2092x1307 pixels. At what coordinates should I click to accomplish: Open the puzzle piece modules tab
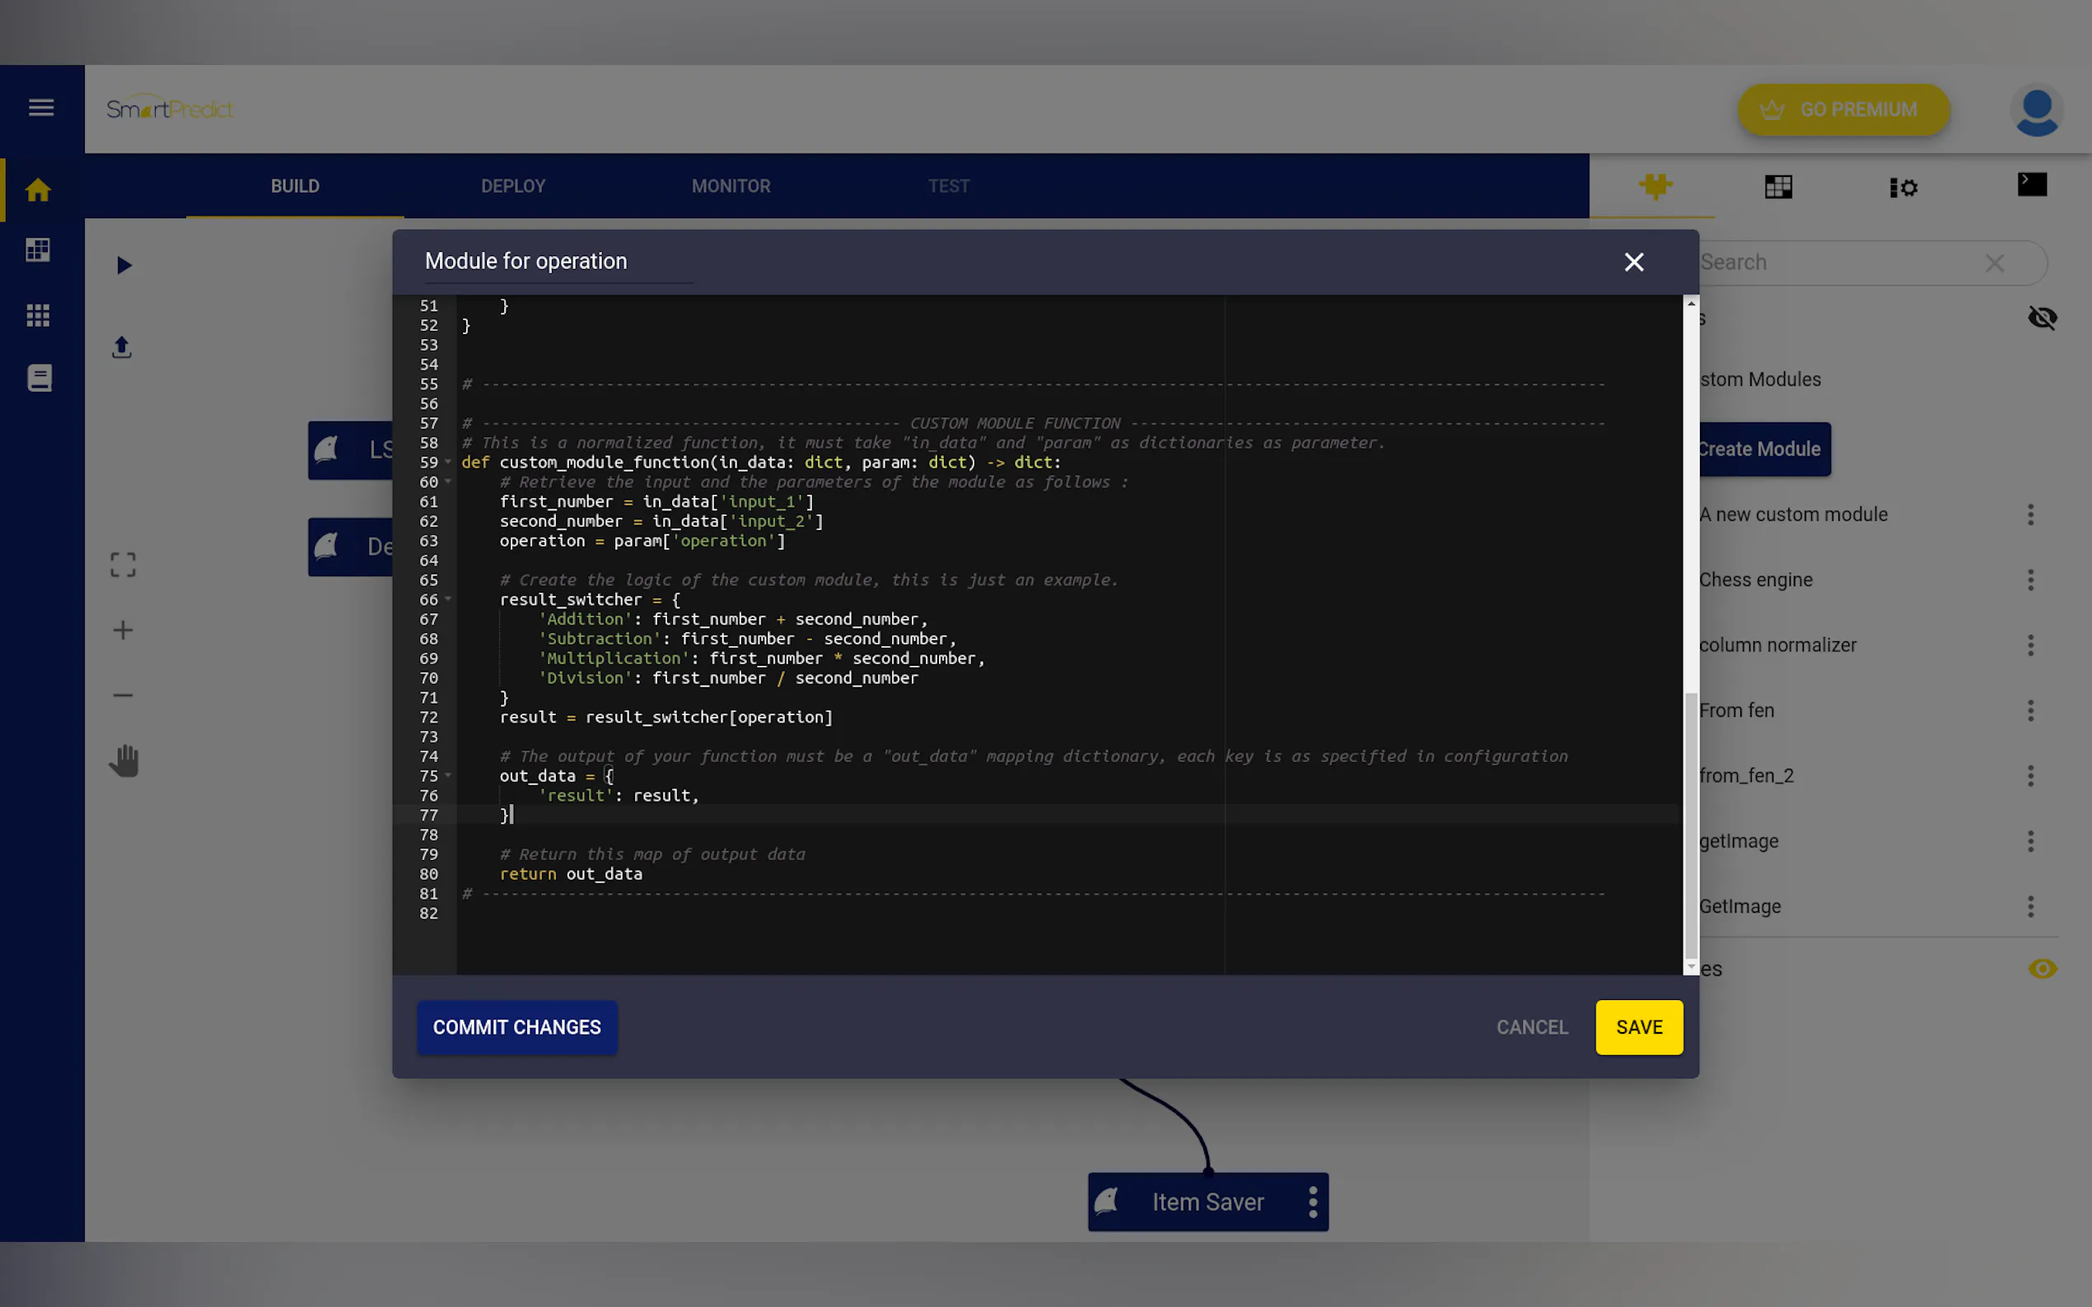pos(1655,186)
